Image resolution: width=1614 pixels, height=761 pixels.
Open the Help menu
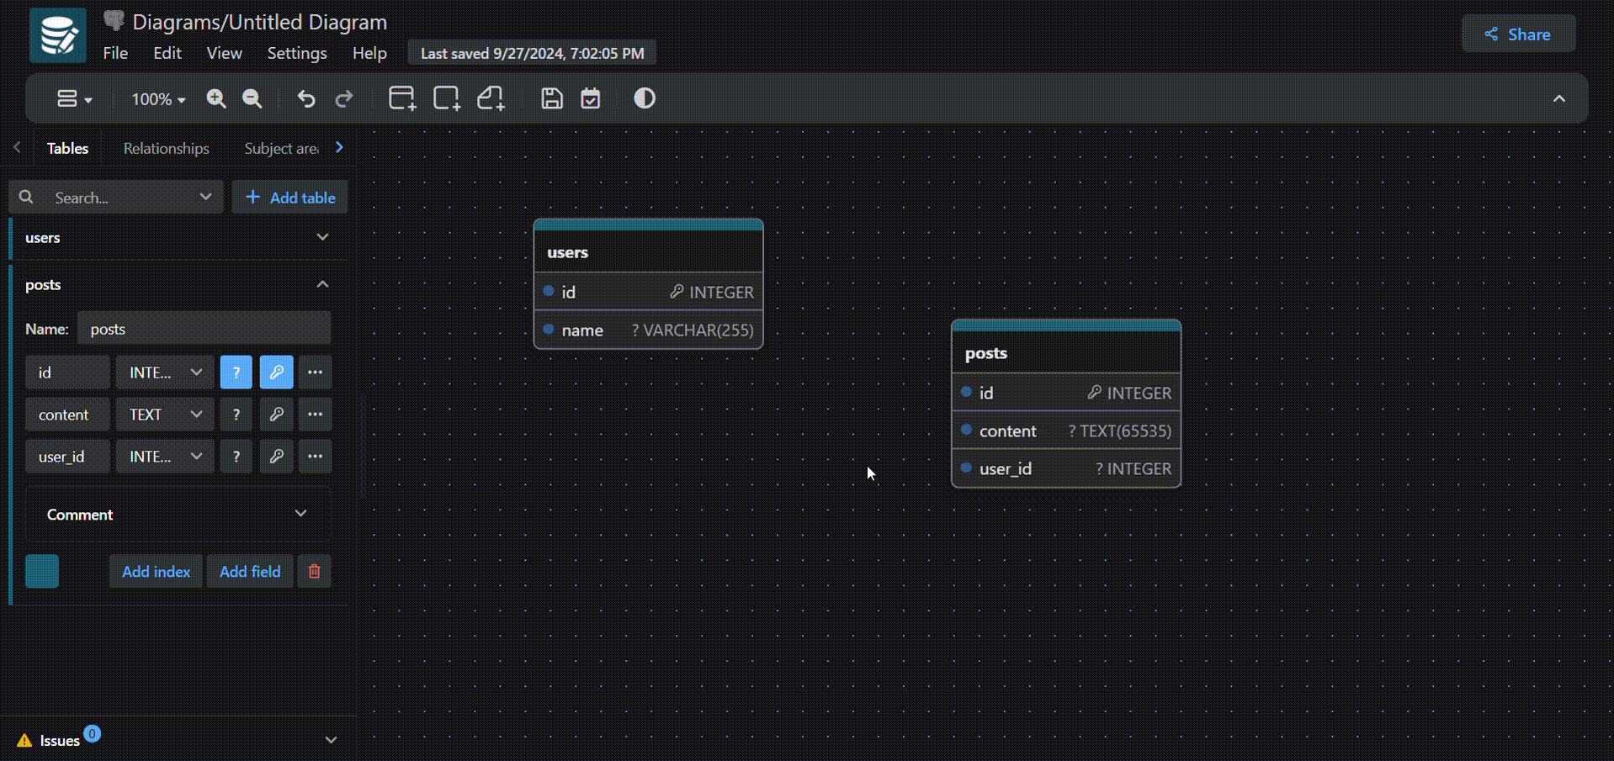(369, 53)
